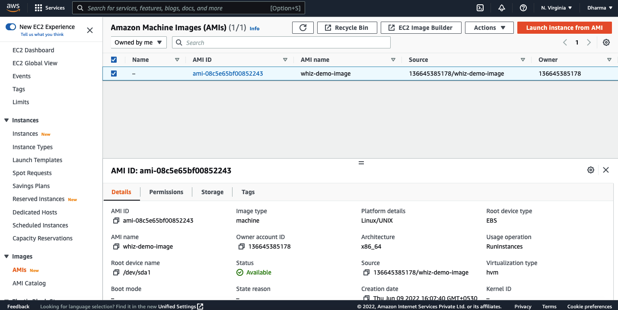Click the Info link beside AMIs heading

tap(255, 29)
